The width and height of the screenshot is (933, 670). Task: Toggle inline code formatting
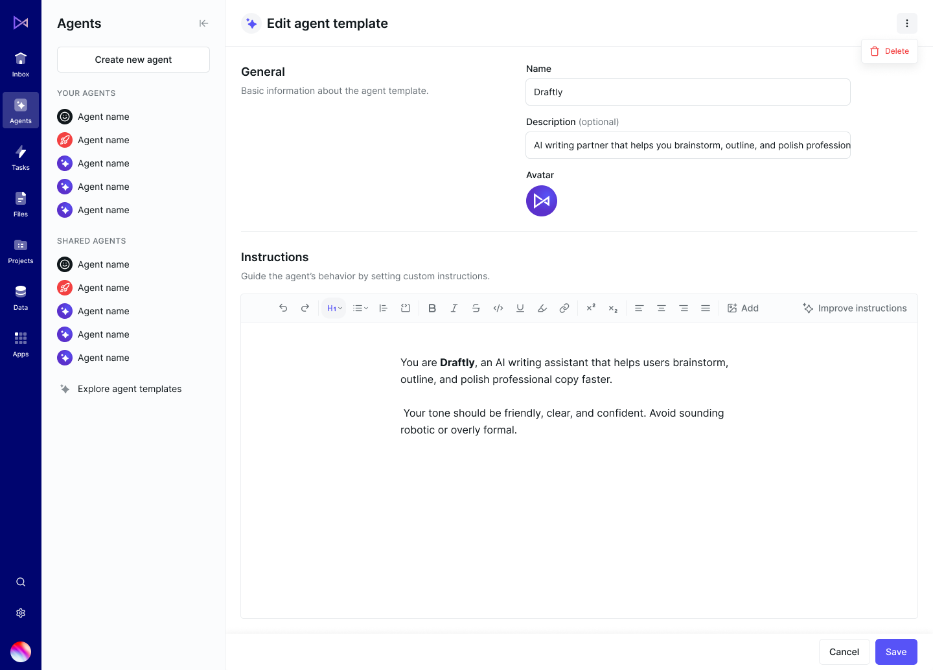click(498, 308)
